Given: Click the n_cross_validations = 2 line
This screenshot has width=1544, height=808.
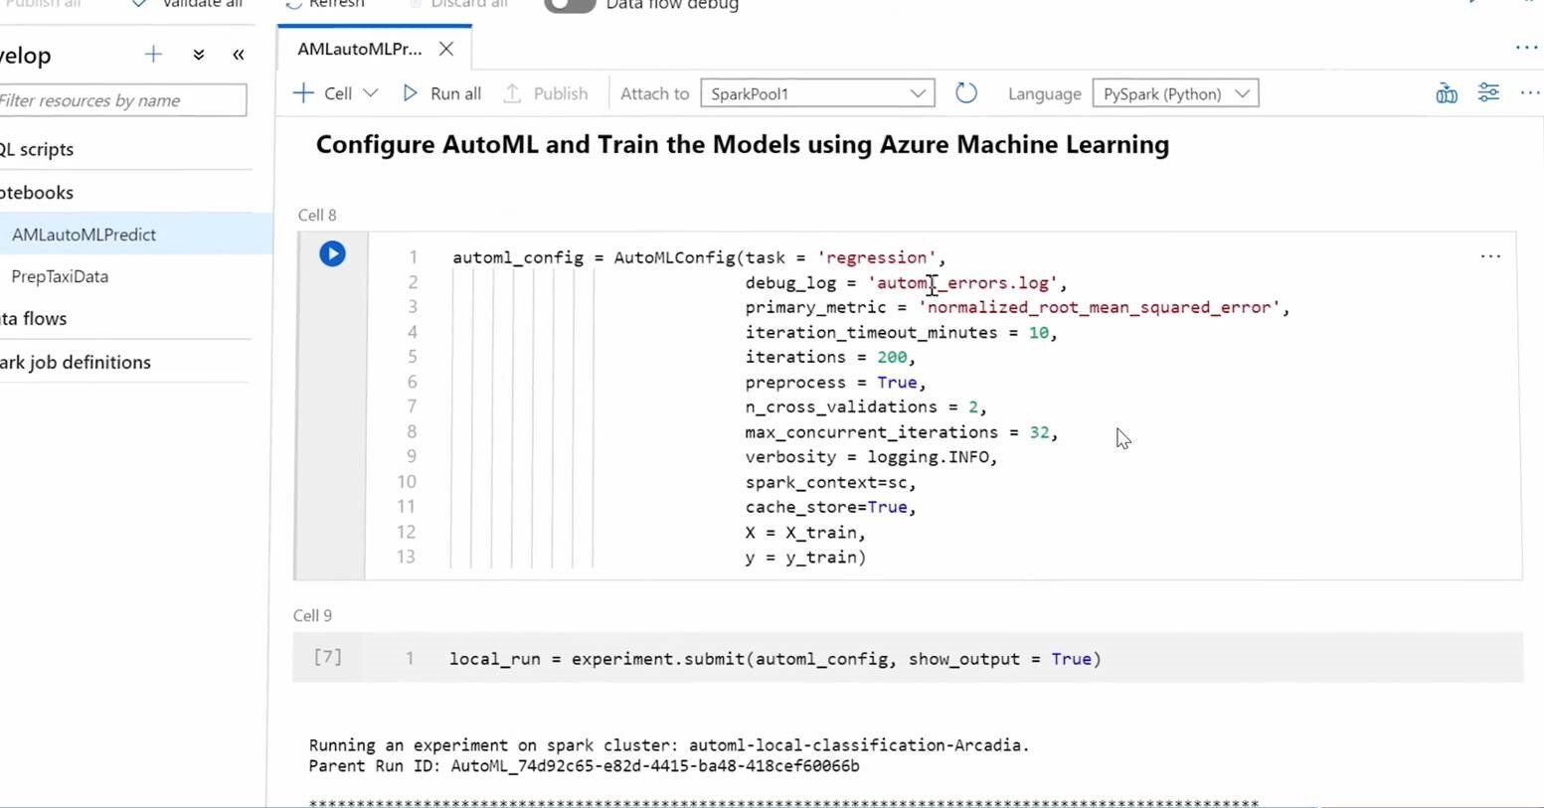Looking at the screenshot, I should click(865, 406).
